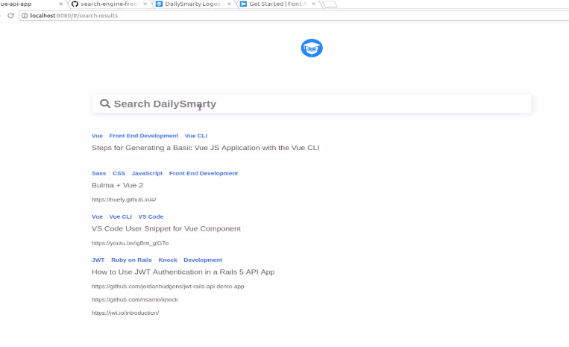Open the github.com/nsarno/knock link
The image size is (569, 347).
click(x=135, y=299)
